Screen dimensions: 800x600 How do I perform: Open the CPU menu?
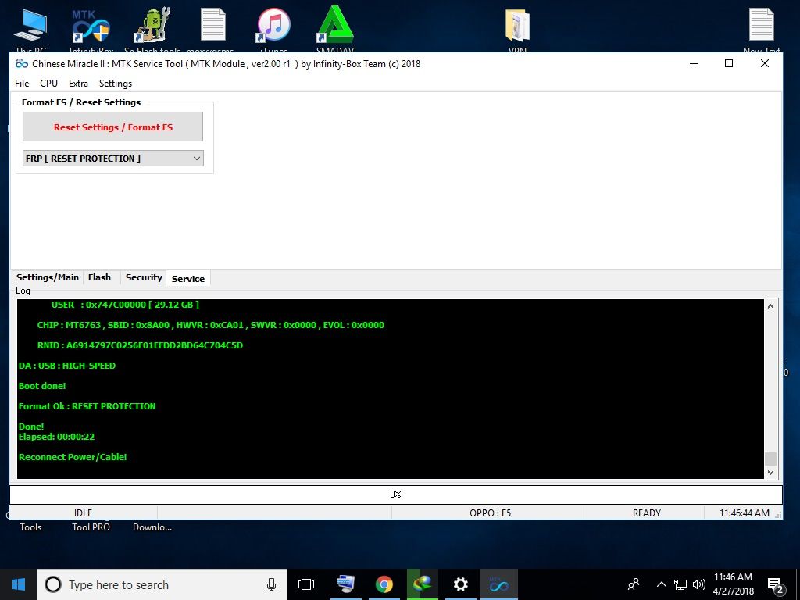pos(48,84)
